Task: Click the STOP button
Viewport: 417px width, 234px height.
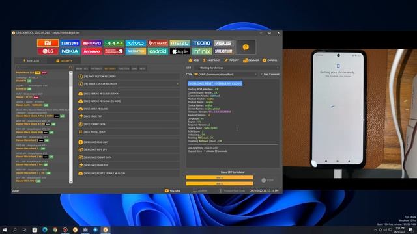Action: [268, 181]
